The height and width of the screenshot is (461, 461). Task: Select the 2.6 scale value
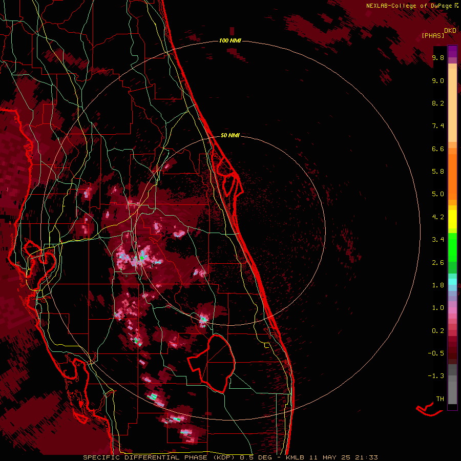[438, 263]
